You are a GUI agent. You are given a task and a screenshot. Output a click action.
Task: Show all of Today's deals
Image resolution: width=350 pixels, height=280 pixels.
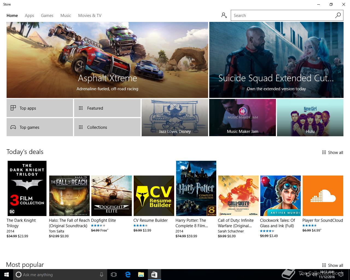pyautogui.click(x=332, y=153)
